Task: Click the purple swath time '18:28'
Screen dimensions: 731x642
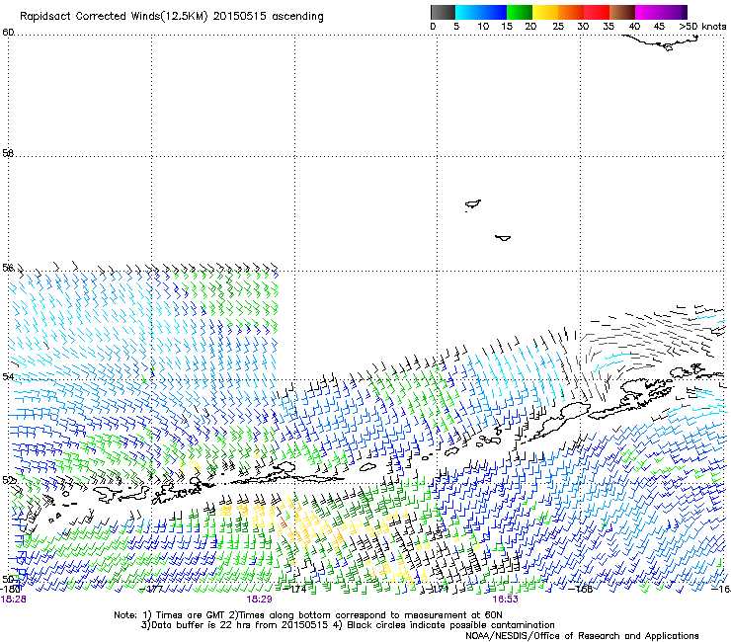Action: tap(13, 600)
